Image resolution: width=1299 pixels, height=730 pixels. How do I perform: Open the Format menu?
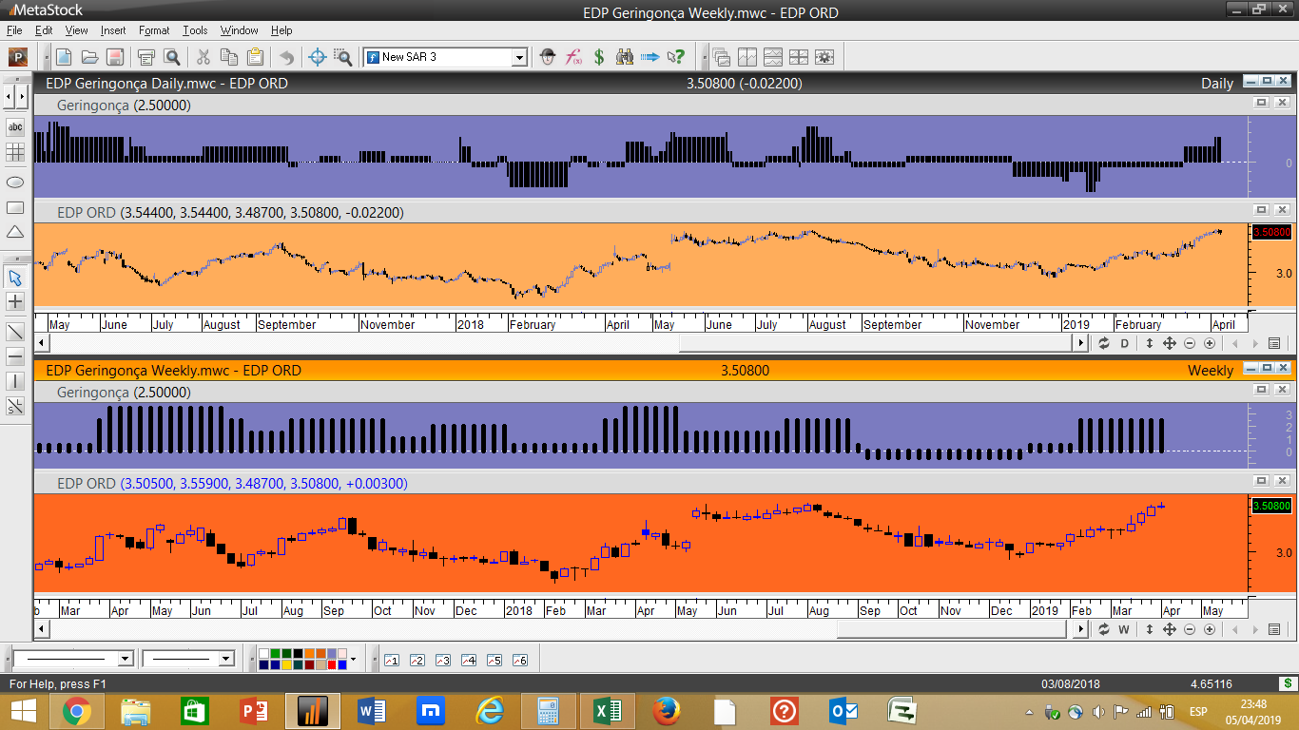click(154, 30)
